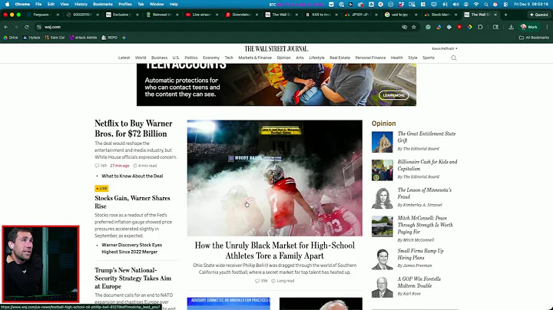Open A GOP Win Foretells Midterm Trouble
This screenshot has width=553, height=310.
(419, 282)
